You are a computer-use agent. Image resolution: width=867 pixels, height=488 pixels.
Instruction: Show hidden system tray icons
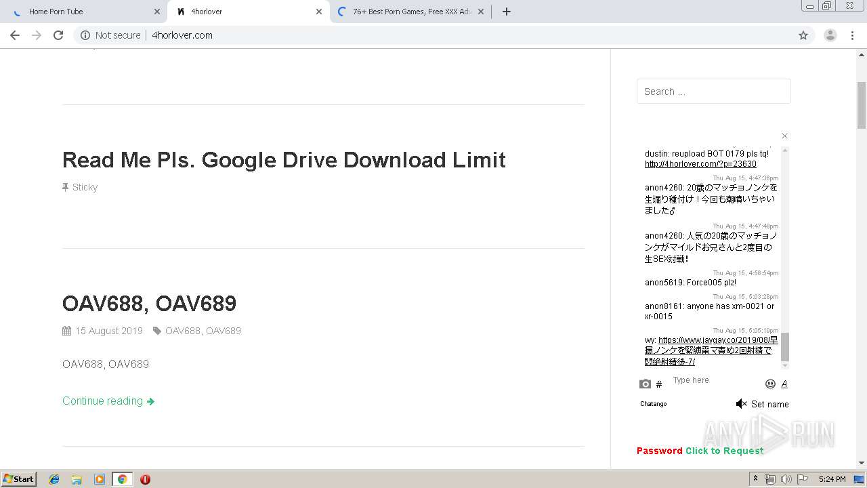[755, 479]
